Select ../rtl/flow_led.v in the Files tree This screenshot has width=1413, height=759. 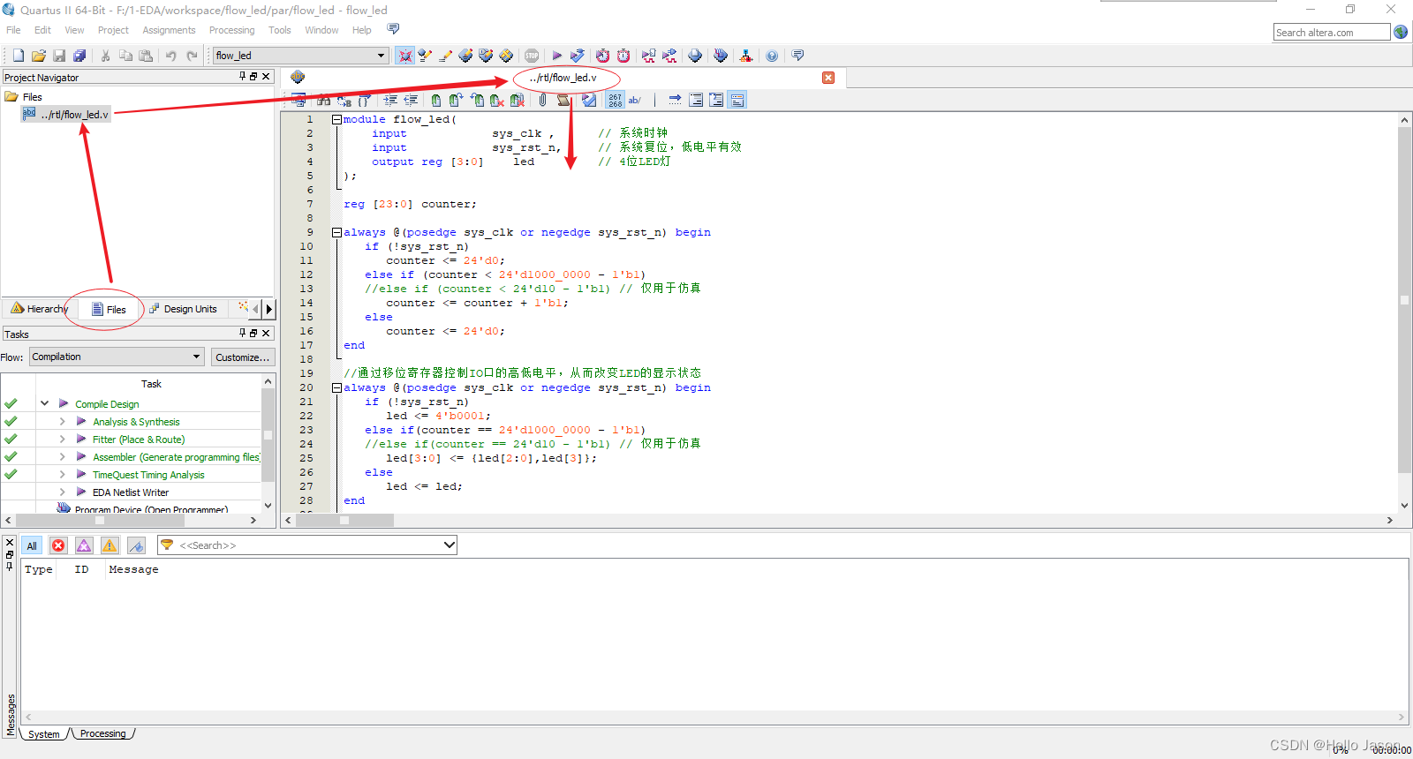pos(66,114)
